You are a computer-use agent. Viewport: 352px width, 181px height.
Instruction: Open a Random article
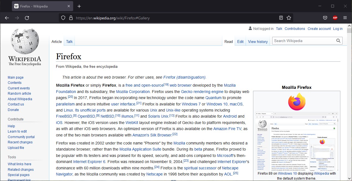pos(19,94)
